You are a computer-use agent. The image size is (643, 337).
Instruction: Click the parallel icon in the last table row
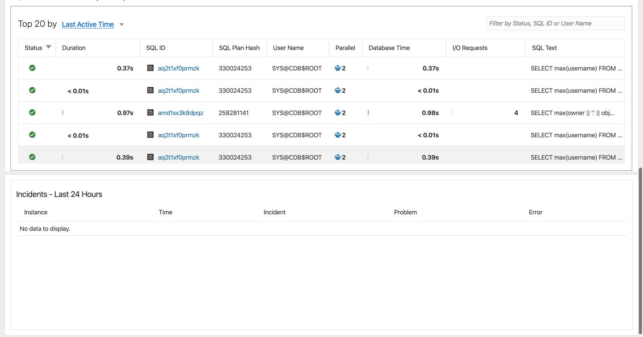338,157
